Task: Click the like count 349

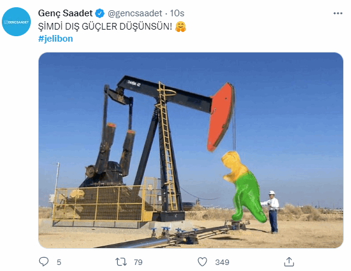Action: 222,263
